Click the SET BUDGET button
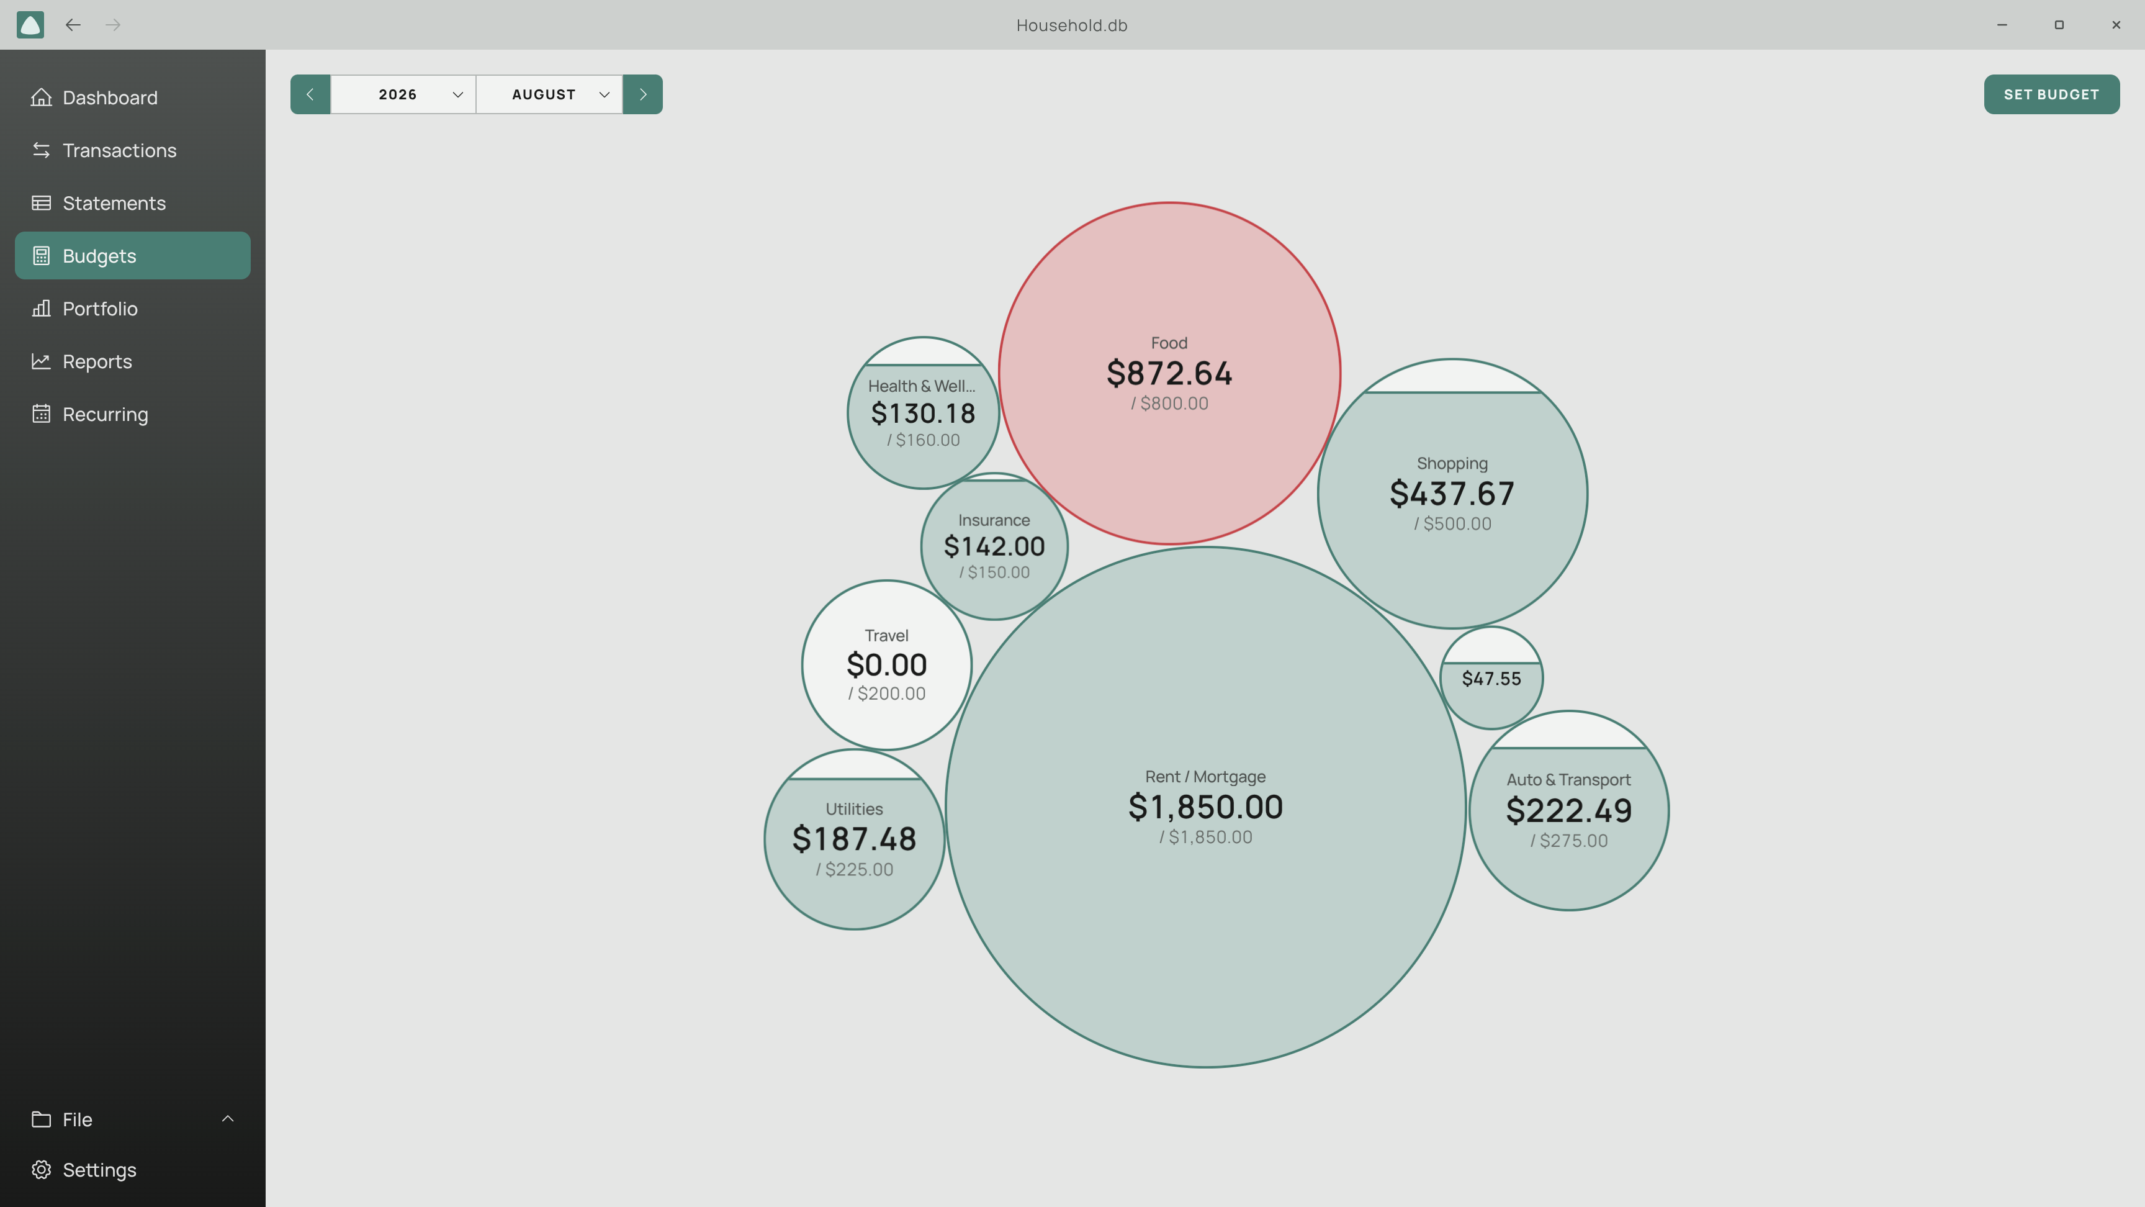Screen dimensions: 2145x1207 (2052, 94)
